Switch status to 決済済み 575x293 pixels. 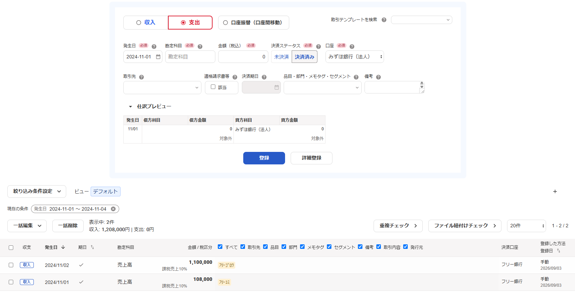pyautogui.click(x=305, y=57)
